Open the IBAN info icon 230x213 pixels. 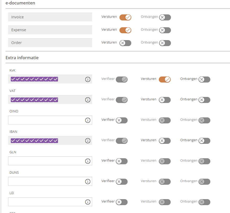coord(88,141)
